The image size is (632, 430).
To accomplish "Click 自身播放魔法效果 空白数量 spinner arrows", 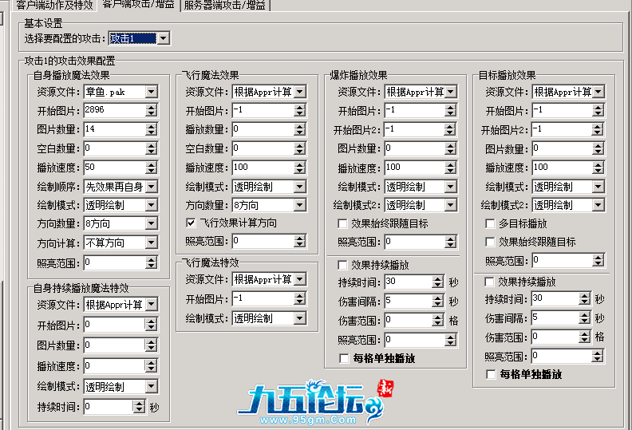I will (151, 148).
